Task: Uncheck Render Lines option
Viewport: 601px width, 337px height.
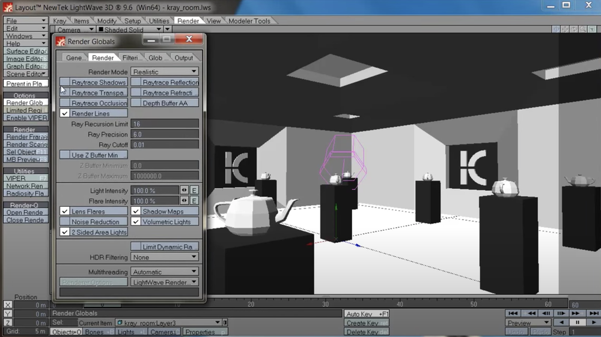Action: (x=64, y=113)
